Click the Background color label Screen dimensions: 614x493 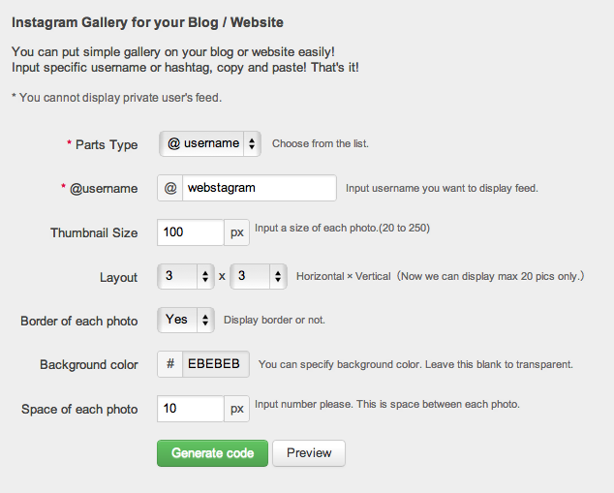pyautogui.click(x=88, y=365)
